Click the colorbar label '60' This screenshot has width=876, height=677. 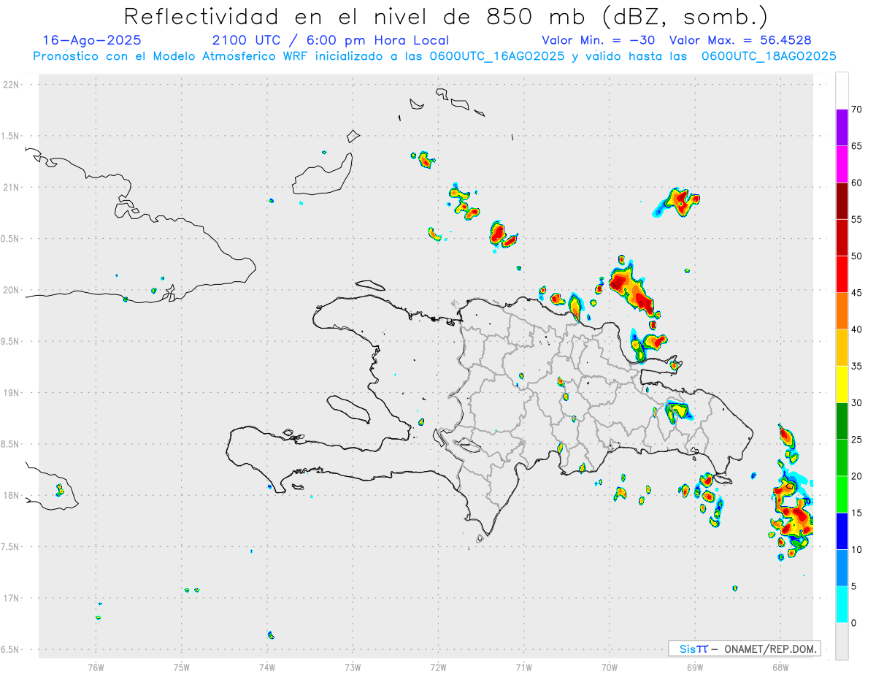point(857,183)
